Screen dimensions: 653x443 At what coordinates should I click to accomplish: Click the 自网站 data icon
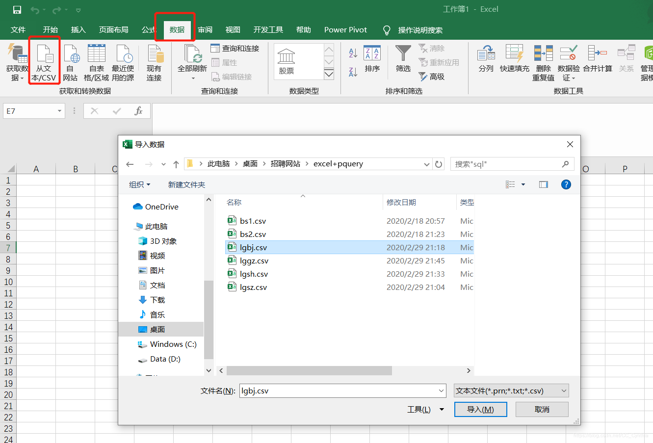[70, 63]
